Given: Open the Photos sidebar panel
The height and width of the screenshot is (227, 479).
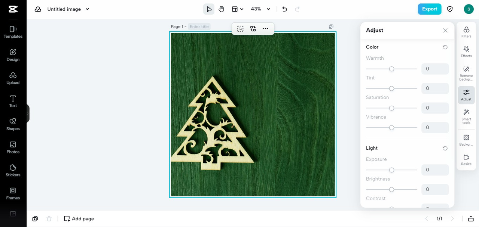Looking at the screenshot, I should (x=13, y=148).
